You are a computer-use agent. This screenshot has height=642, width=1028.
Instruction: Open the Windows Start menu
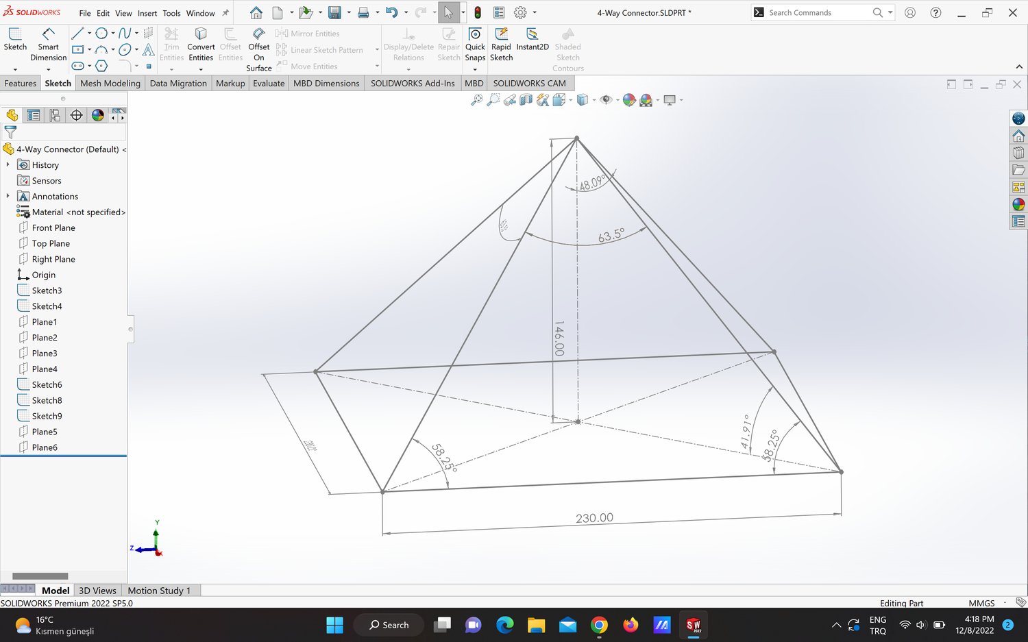(x=334, y=625)
